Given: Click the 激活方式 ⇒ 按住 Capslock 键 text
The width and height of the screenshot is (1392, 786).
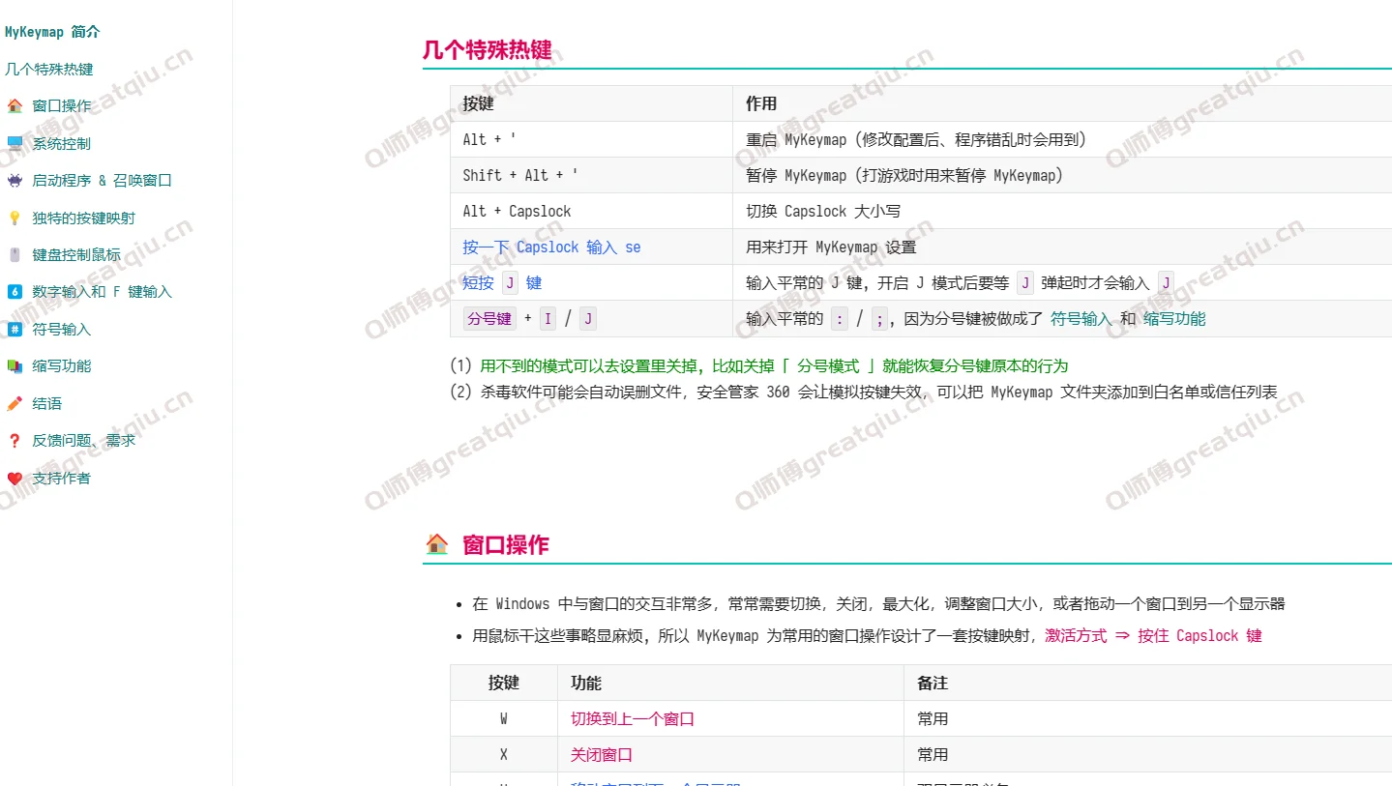Looking at the screenshot, I should 1153,635.
